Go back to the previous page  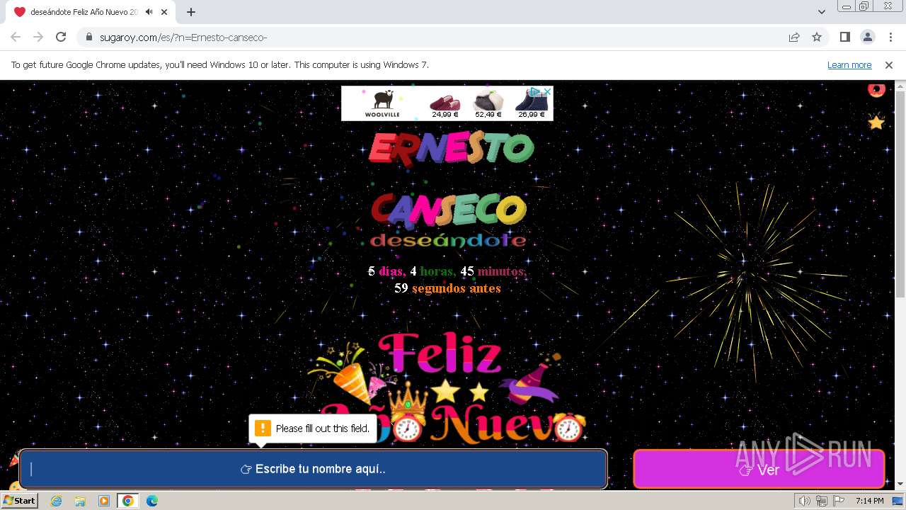(16, 37)
